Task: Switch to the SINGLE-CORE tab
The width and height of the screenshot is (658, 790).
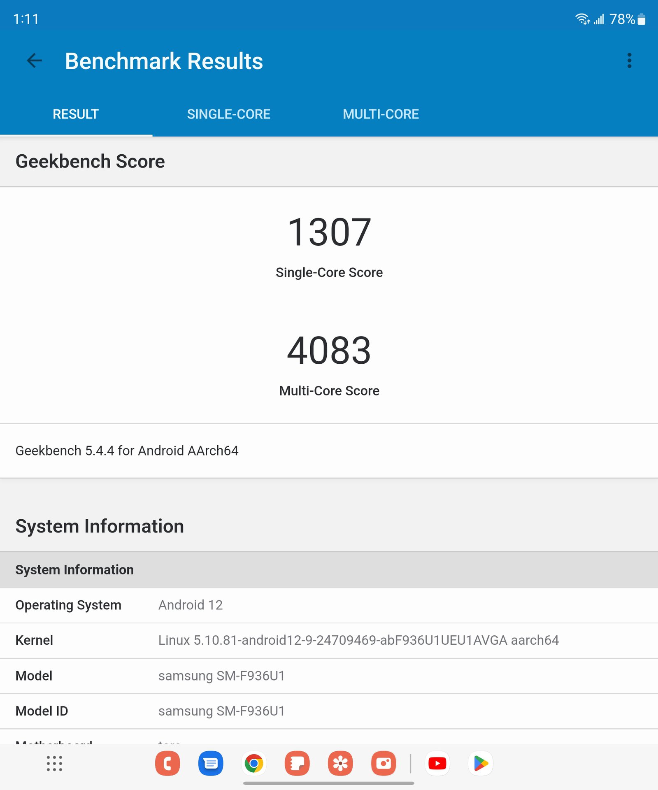Action: (x=228, y=114)
